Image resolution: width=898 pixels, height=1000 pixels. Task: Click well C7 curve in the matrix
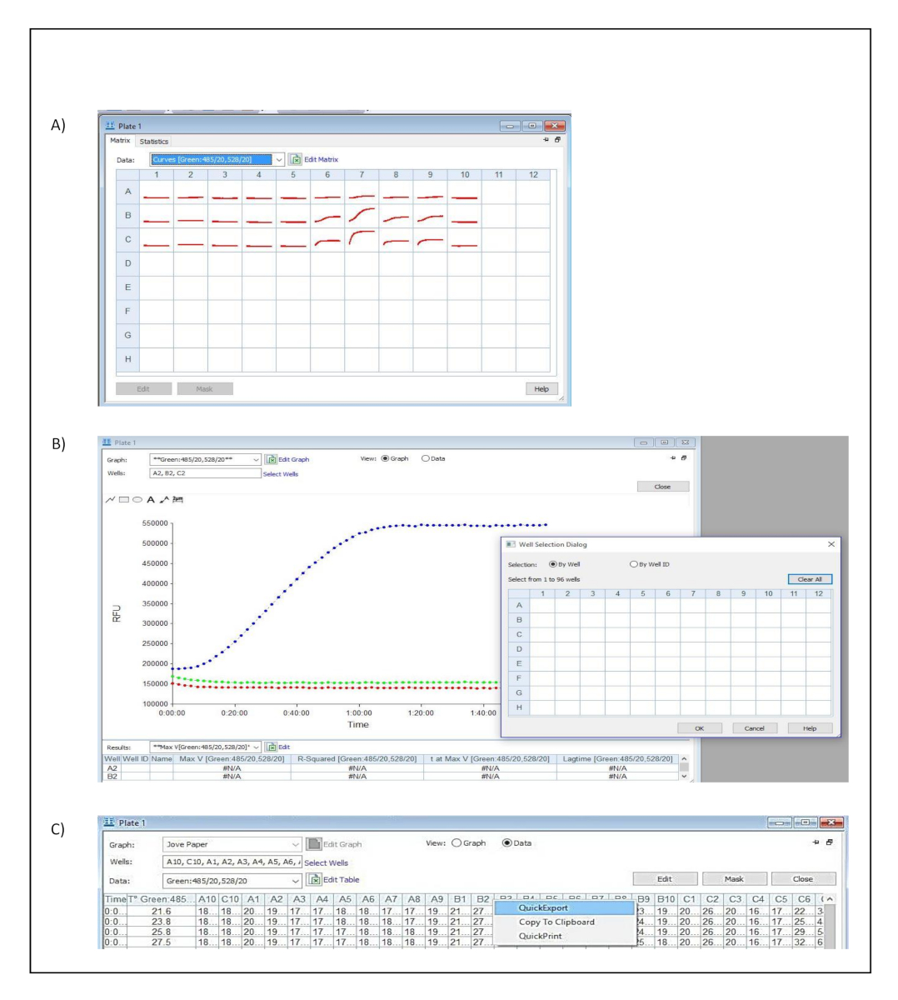(362, 239)
